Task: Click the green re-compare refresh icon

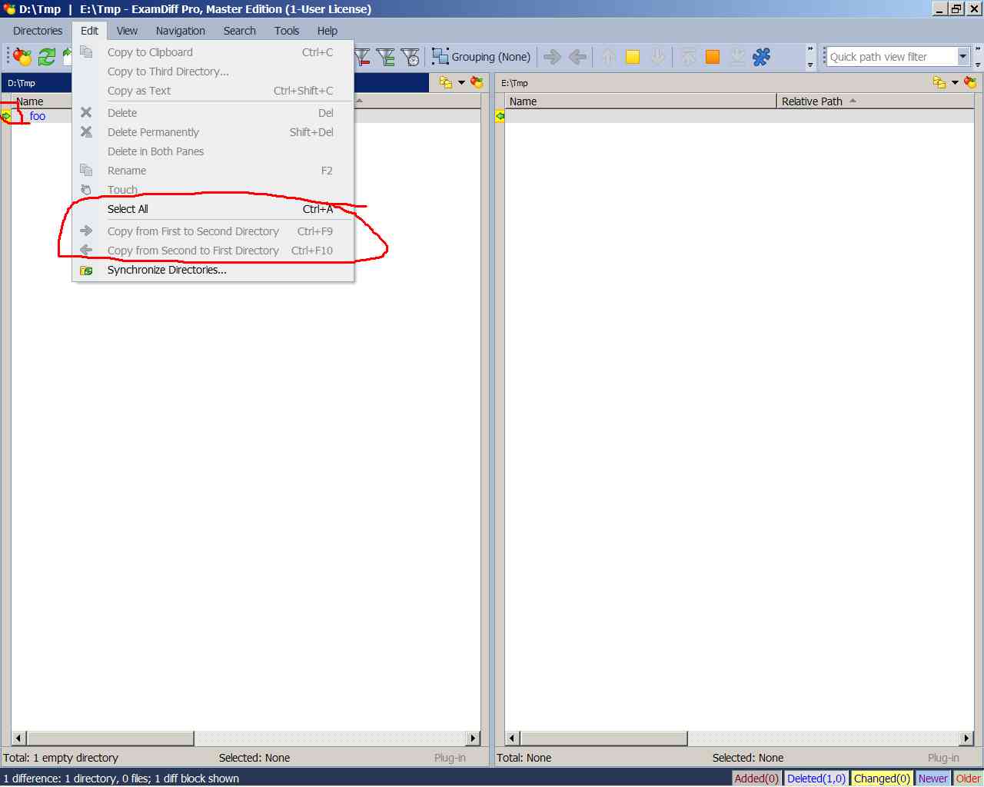Action: [47, 57]
